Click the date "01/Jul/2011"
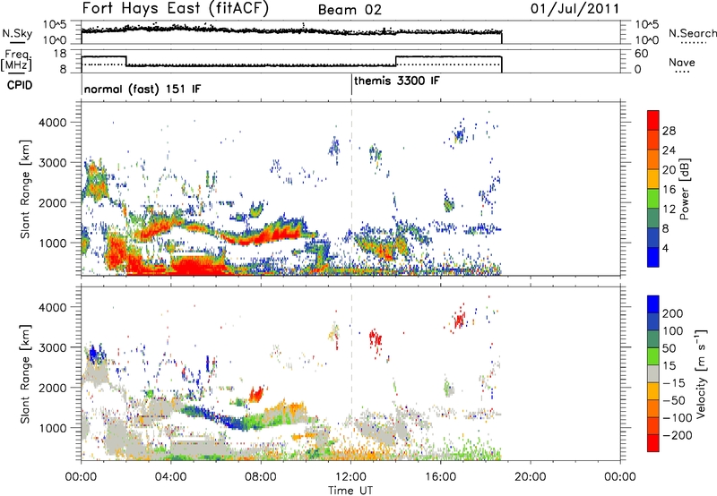This screenshot has width=717, height=496. point(574,8)
